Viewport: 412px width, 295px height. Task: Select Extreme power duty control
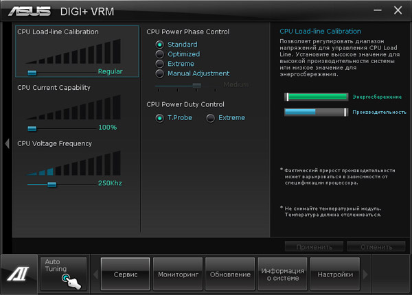coord(211,118)
